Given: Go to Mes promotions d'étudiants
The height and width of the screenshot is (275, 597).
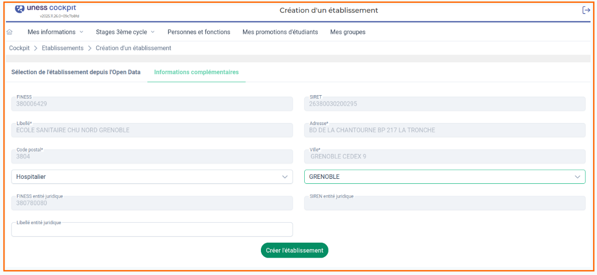Looking at the screenshot, I should click(x=280, y=32).
